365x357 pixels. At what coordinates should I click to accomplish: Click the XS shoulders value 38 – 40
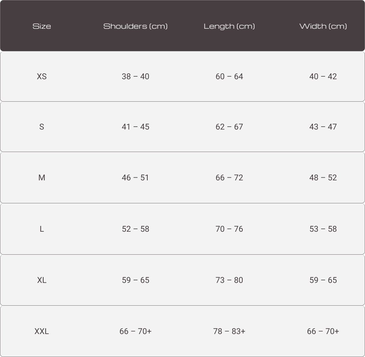[135, 77]
